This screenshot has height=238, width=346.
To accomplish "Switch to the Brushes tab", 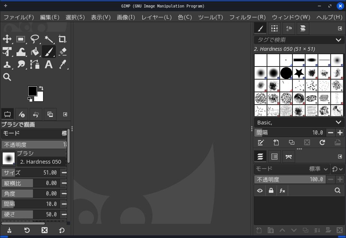I will pos(260,28).
